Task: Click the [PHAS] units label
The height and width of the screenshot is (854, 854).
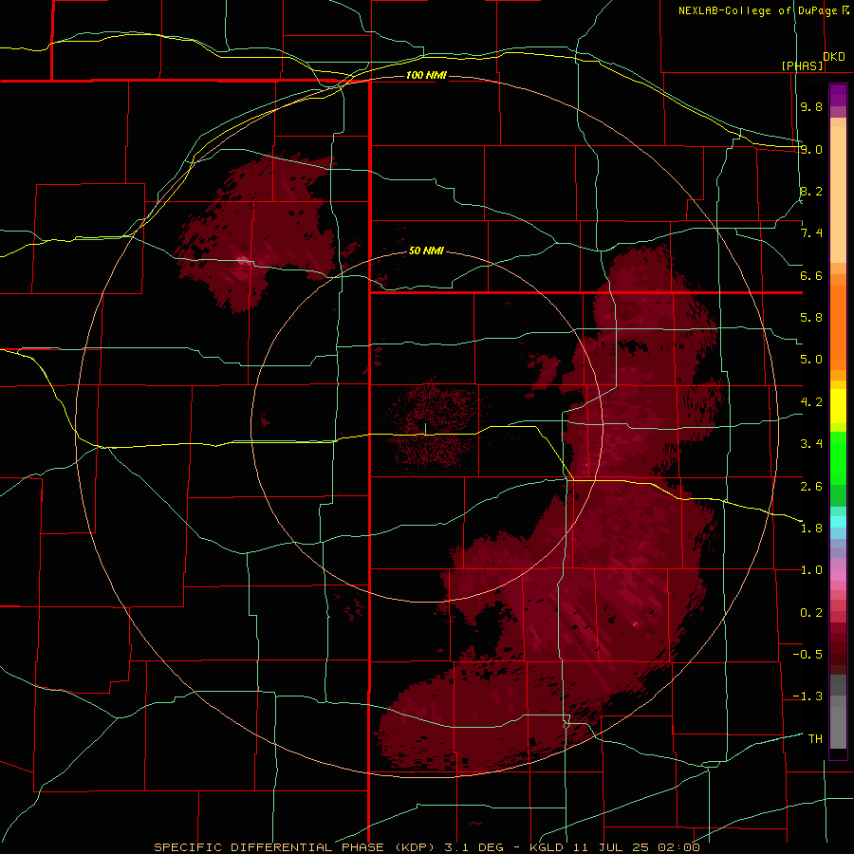Action: tap(802, 66)
